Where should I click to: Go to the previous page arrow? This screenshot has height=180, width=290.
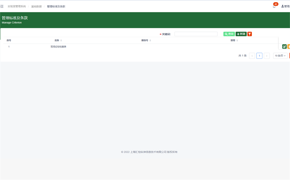point(252,56)
